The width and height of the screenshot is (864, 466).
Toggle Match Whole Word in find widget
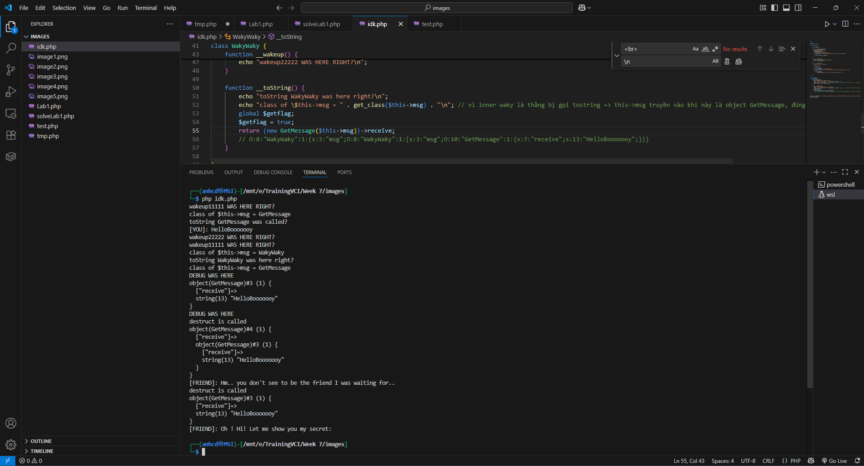click(x=705, y=49)
